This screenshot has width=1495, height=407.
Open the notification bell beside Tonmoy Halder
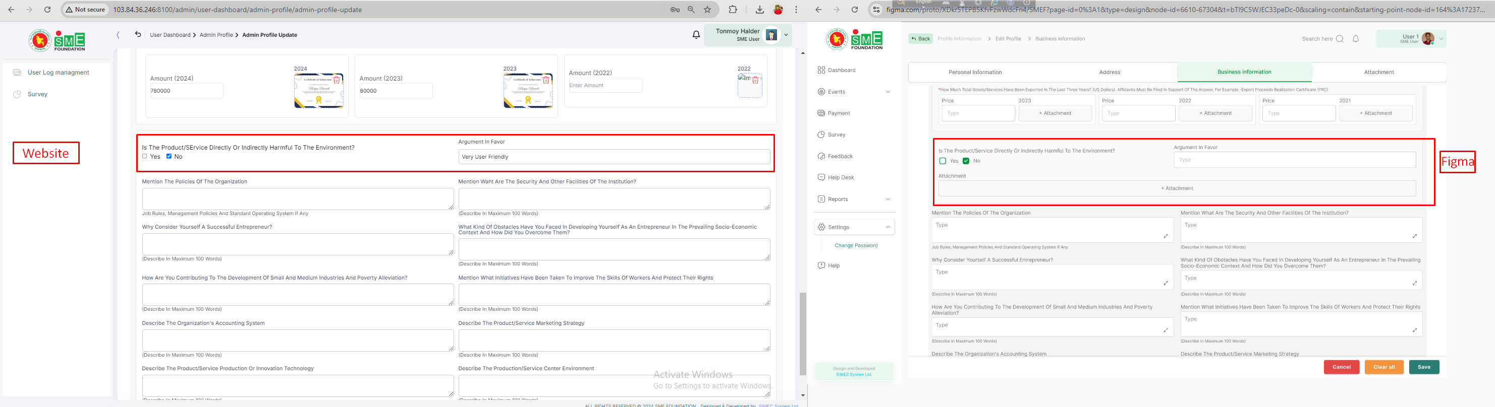696,35
